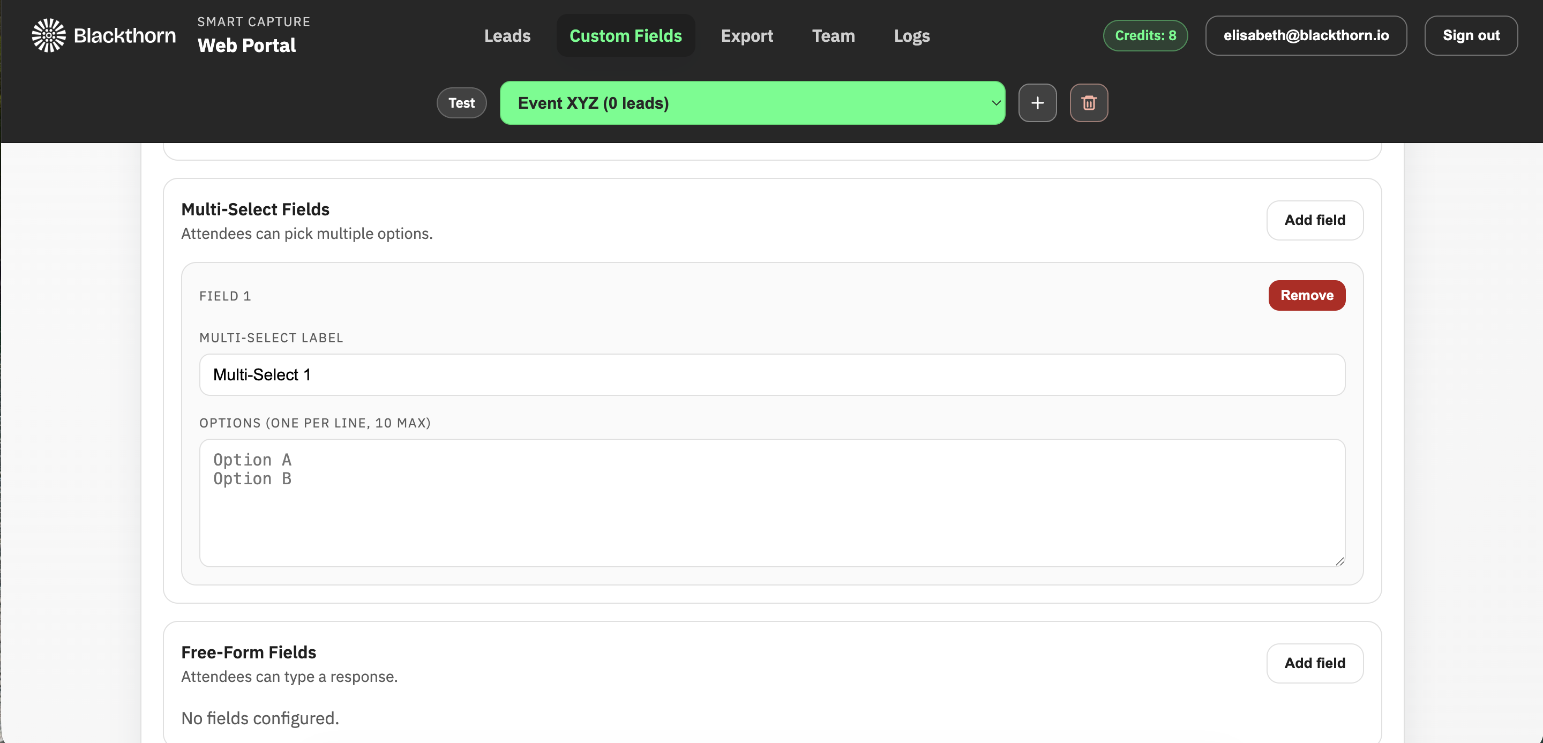Click the Test mode badge
The image size is (1543, 743).
pyautogui.click(x=461, y=102)
